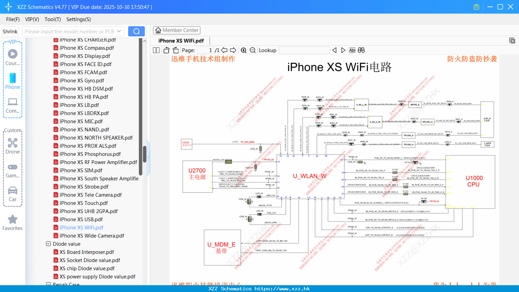Viewport: 519px width, 292px height.
Task: Click PDF icon beside XS Board Interposer.pdf
Action: click(56, 252)
